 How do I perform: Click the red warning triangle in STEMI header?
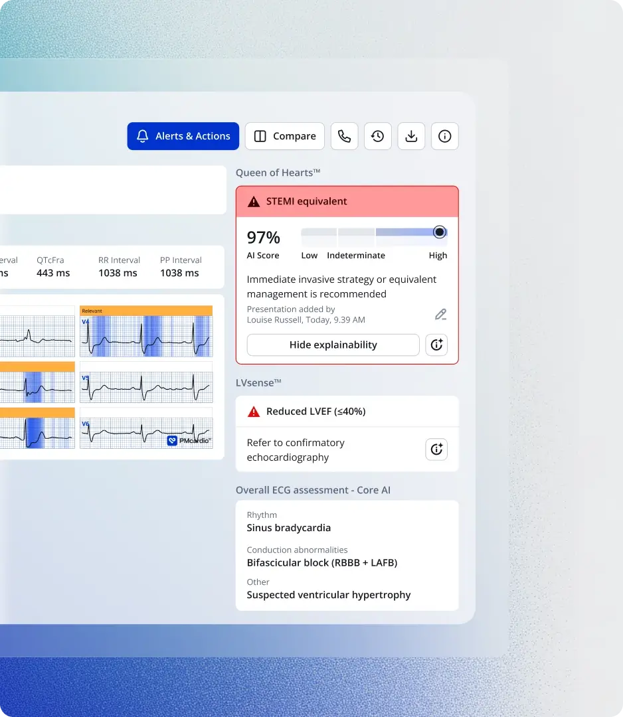pyautogui.click(x=254, y=202)
